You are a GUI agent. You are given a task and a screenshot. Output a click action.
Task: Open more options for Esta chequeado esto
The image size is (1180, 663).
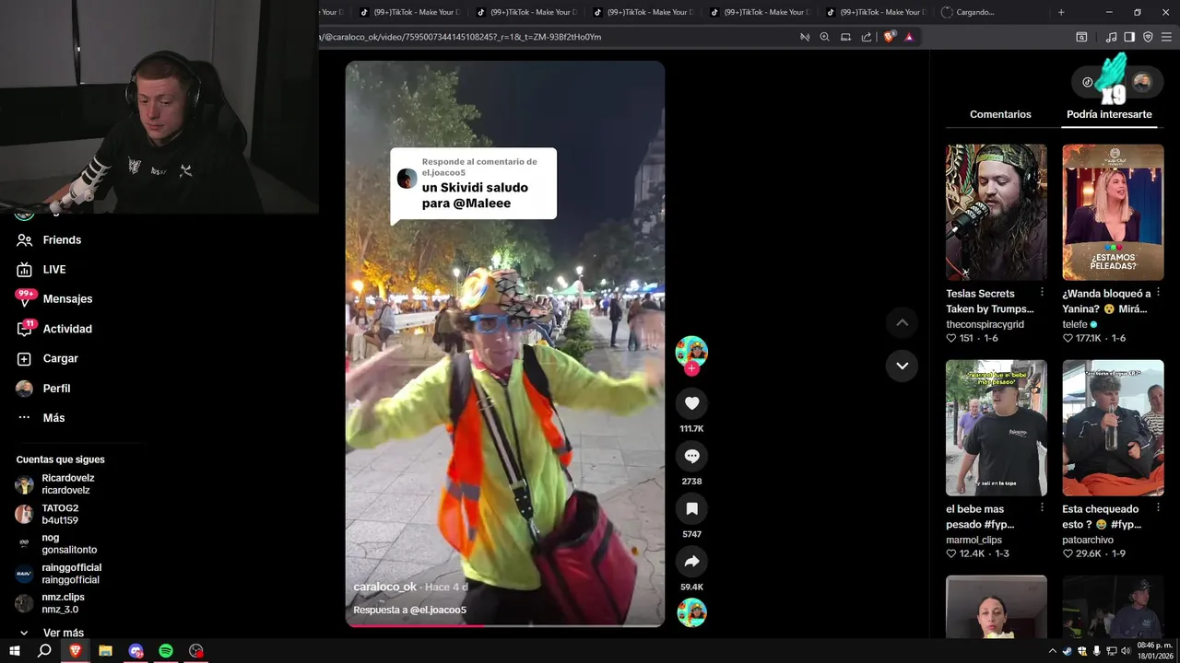(x=1158, y=507)
